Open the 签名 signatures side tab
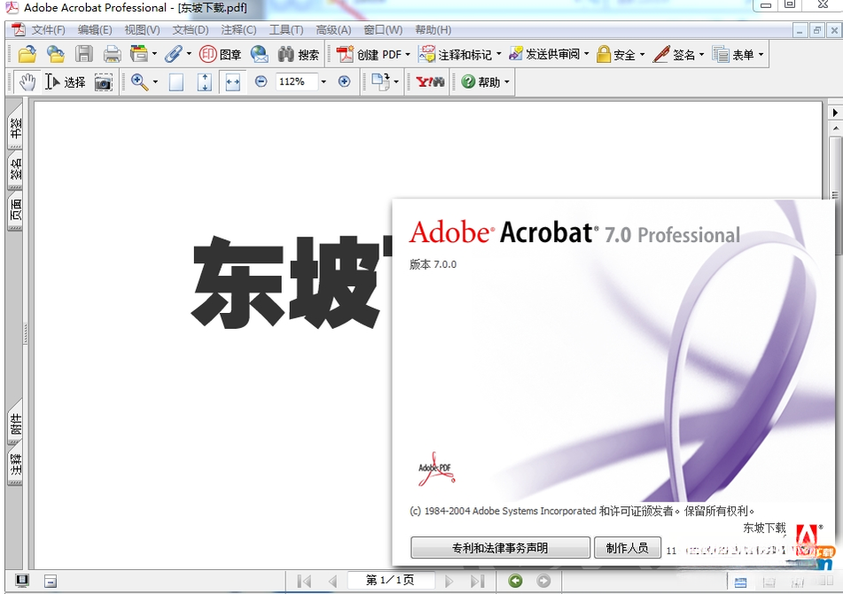 16,169
